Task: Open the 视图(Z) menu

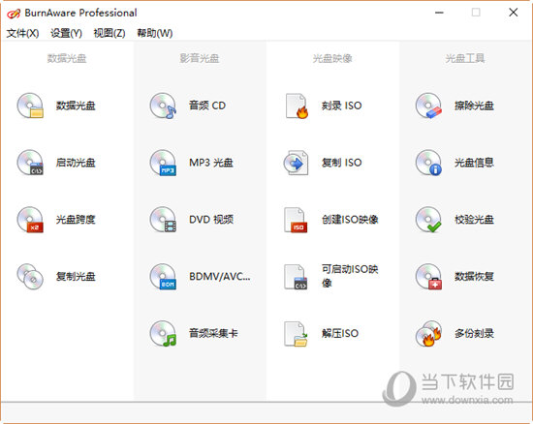Action: tap(110, 33)
